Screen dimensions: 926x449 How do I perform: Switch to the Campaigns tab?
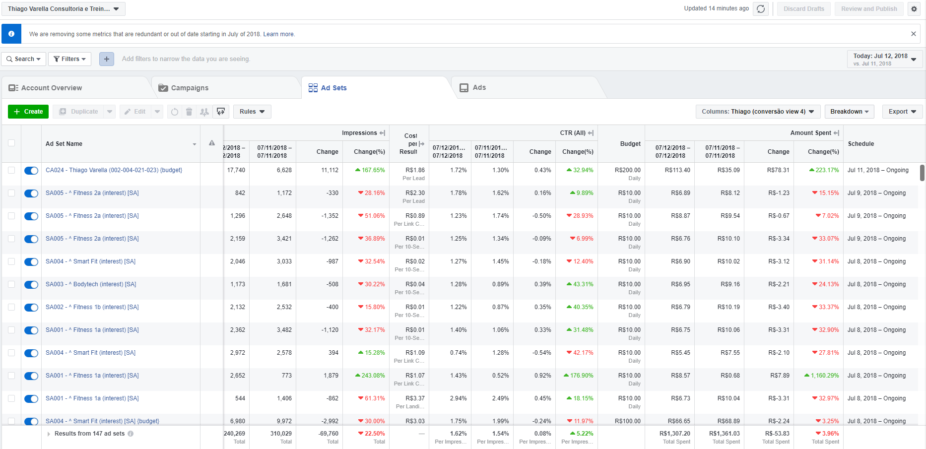tap(190, 88)
